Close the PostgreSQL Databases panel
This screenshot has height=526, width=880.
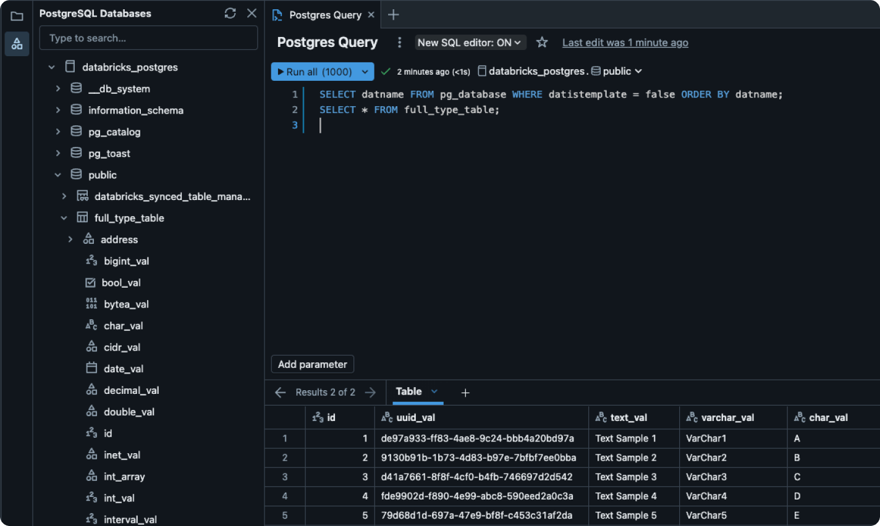coord(252,13)
